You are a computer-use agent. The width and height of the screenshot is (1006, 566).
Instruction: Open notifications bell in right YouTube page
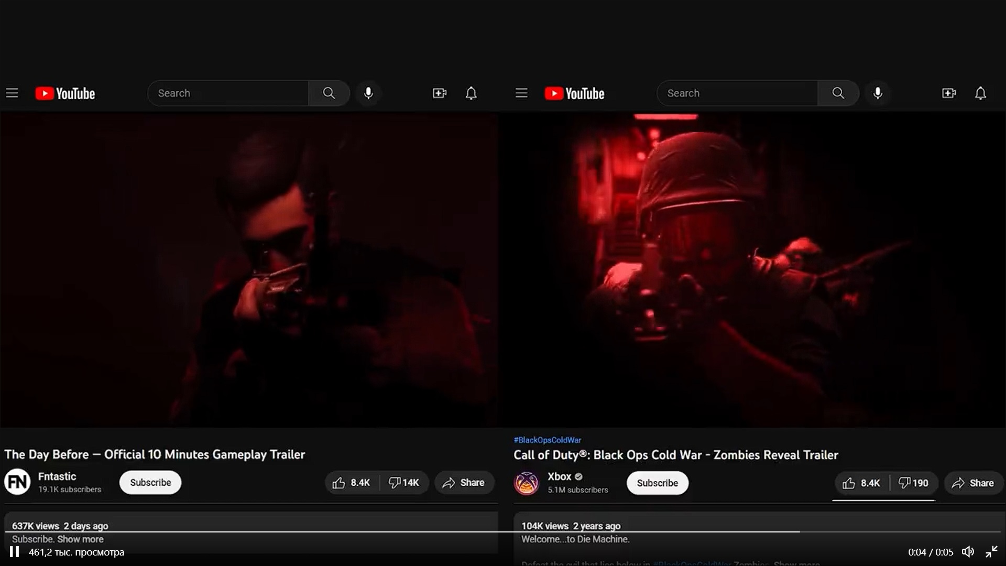980,93
